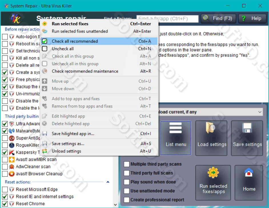The width and height of the screenshot is (269, 208).
Task: Choose Save hilighted app in menu item
Action: pyautogui.click(x=99, y=134)
